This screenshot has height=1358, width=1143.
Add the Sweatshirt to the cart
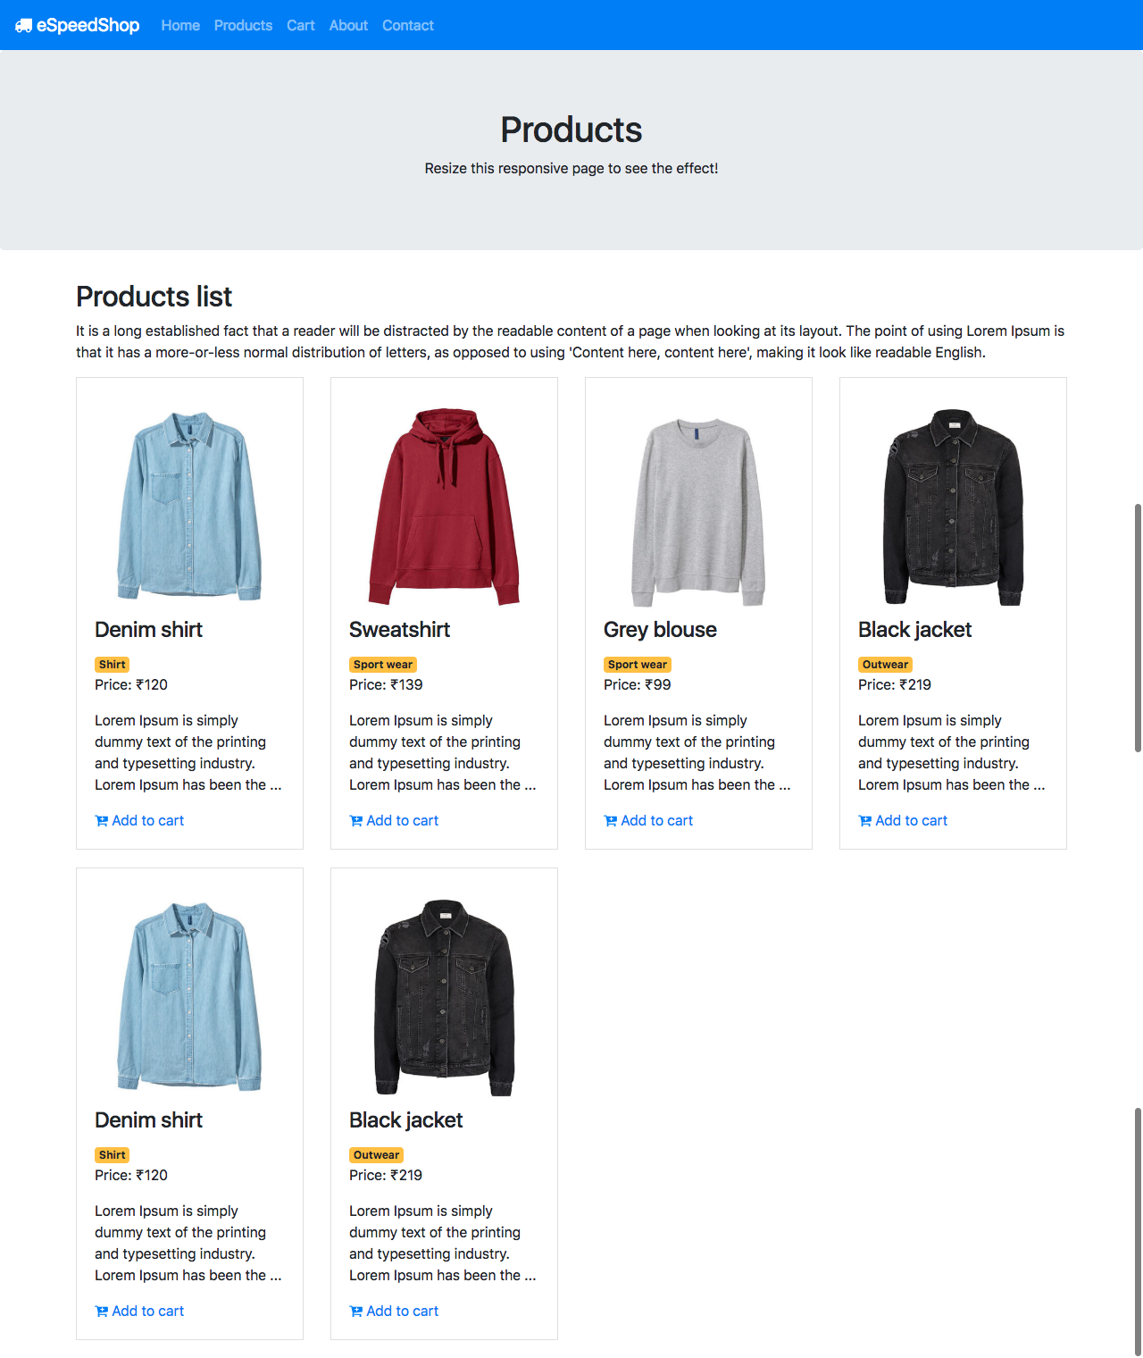394,820
